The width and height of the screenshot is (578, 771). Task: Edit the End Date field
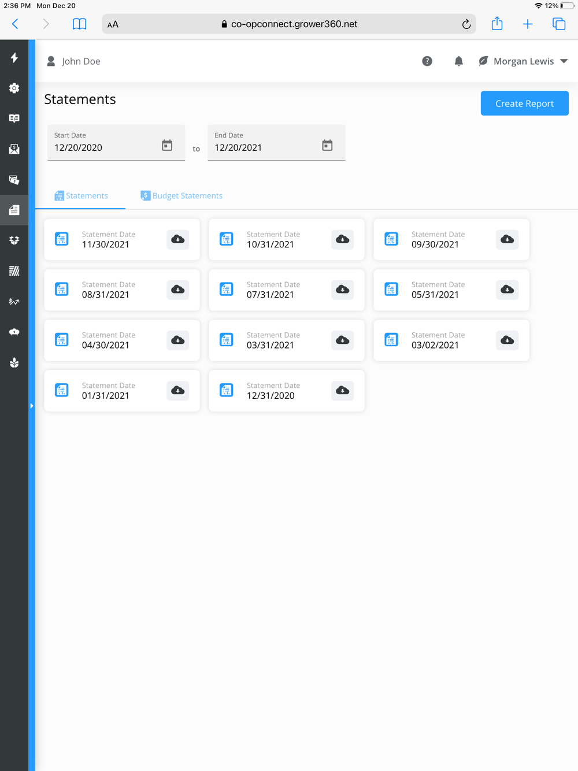276,143
